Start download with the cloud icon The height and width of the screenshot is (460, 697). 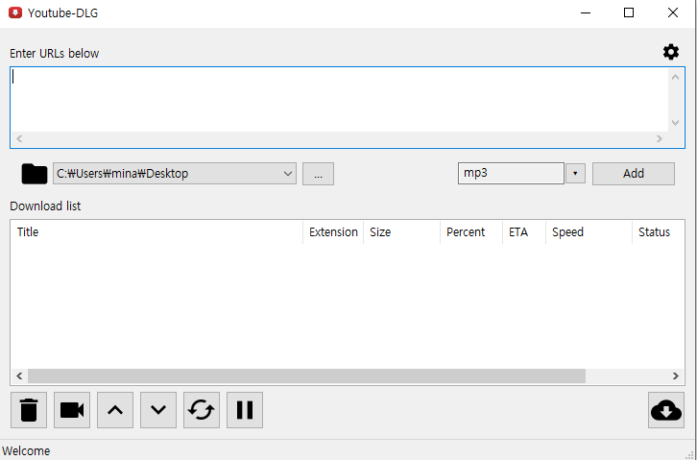666,410
